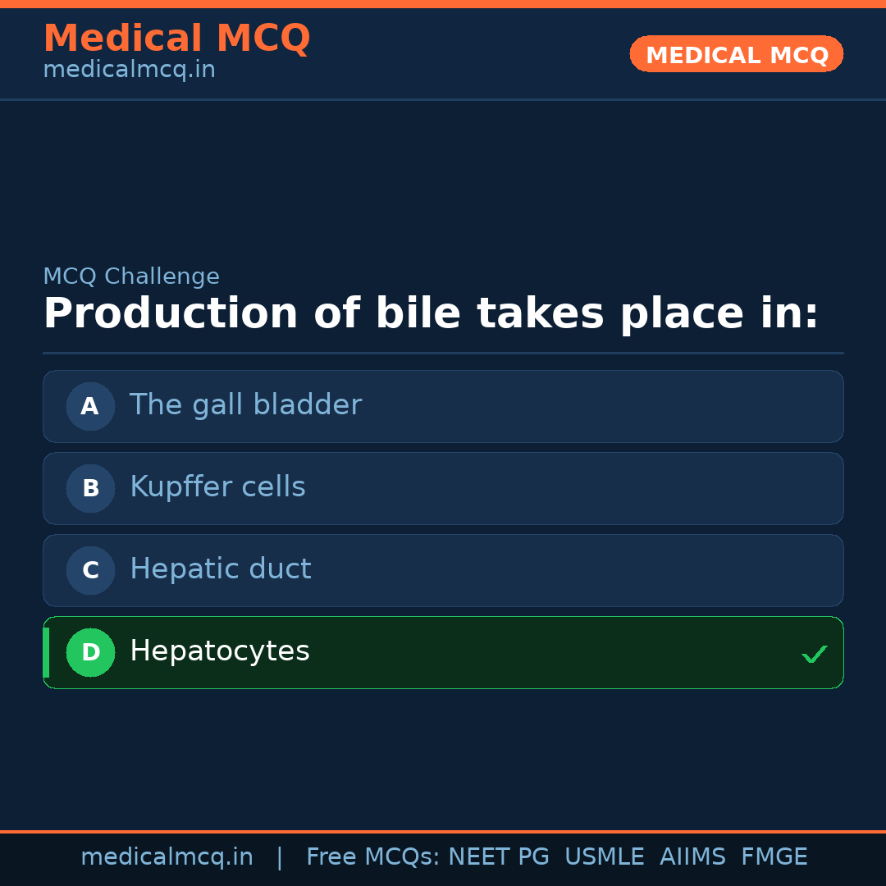This screenshot has width=886, height=886.
Task: Click the 'FMGE' footer label
Action: [x=774, y=857]
